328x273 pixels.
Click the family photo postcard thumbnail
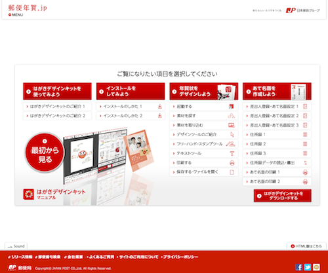tap(139, 151)
